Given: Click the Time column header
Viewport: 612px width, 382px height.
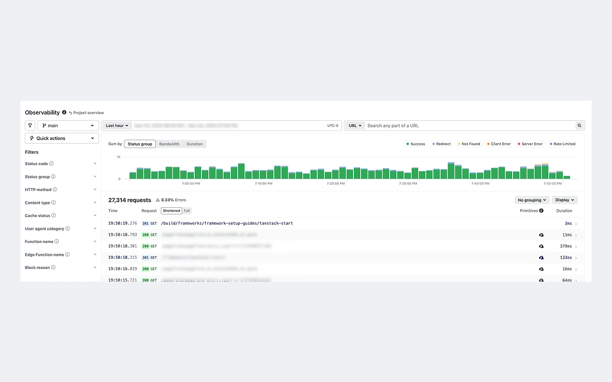Looking at the screenshot, I should (113, 211).
